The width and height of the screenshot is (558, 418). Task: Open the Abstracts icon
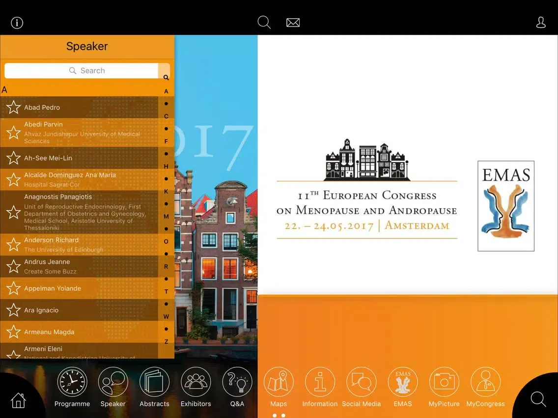154,382
